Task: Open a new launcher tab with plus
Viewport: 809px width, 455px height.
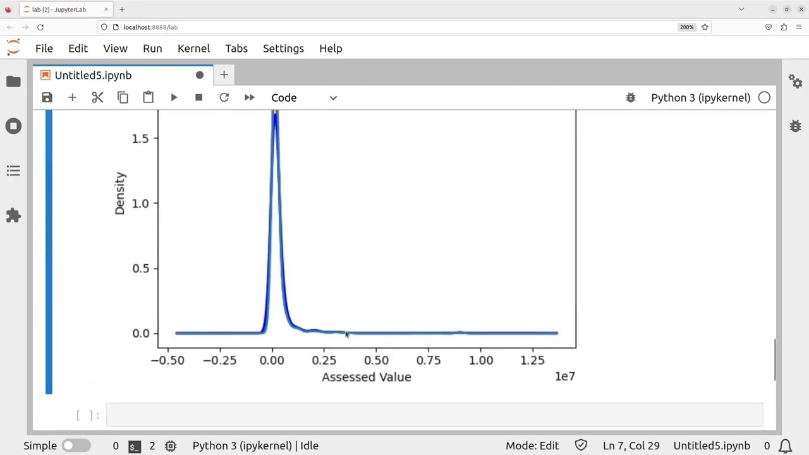Action: (224, 75)
